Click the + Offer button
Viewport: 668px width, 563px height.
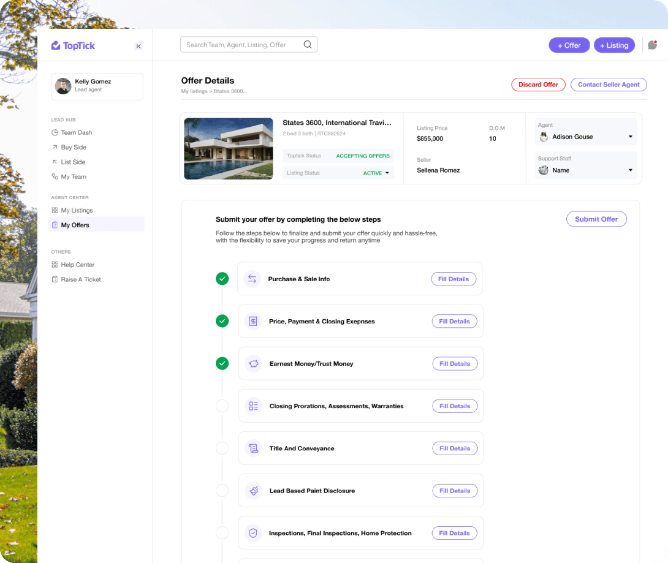[x=569, y=45]
